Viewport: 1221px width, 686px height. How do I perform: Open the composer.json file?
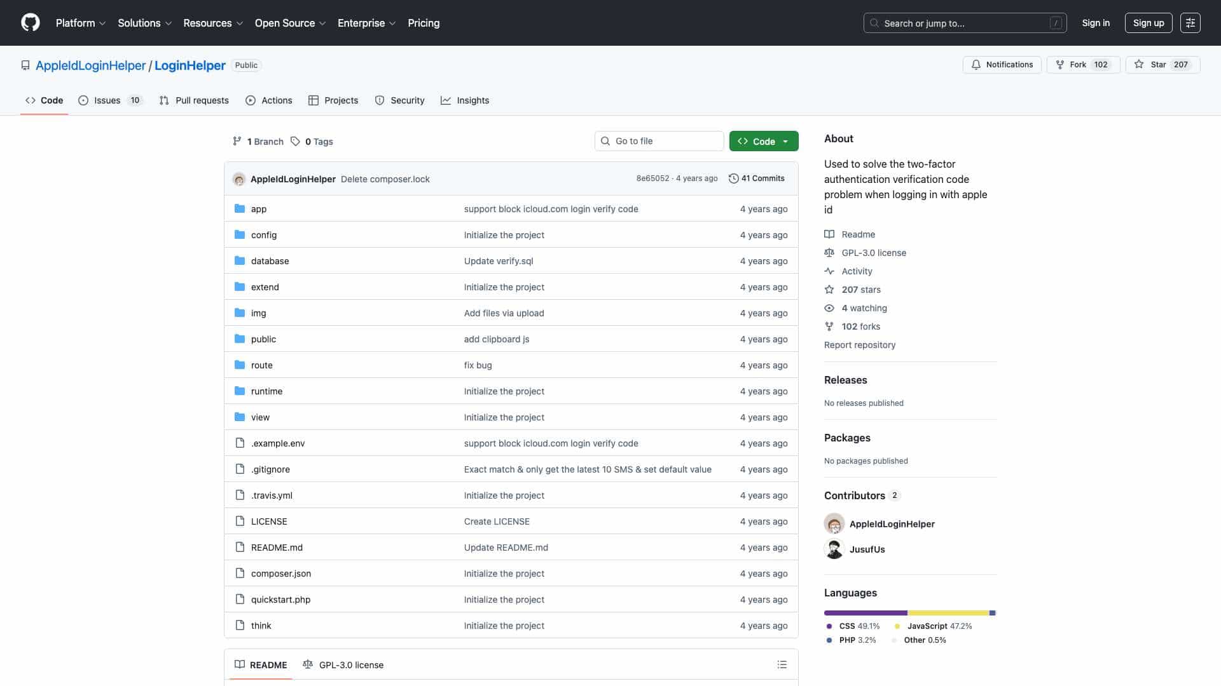[281, 573]
